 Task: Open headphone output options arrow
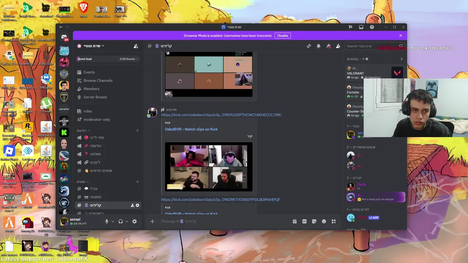click(127, 221)
